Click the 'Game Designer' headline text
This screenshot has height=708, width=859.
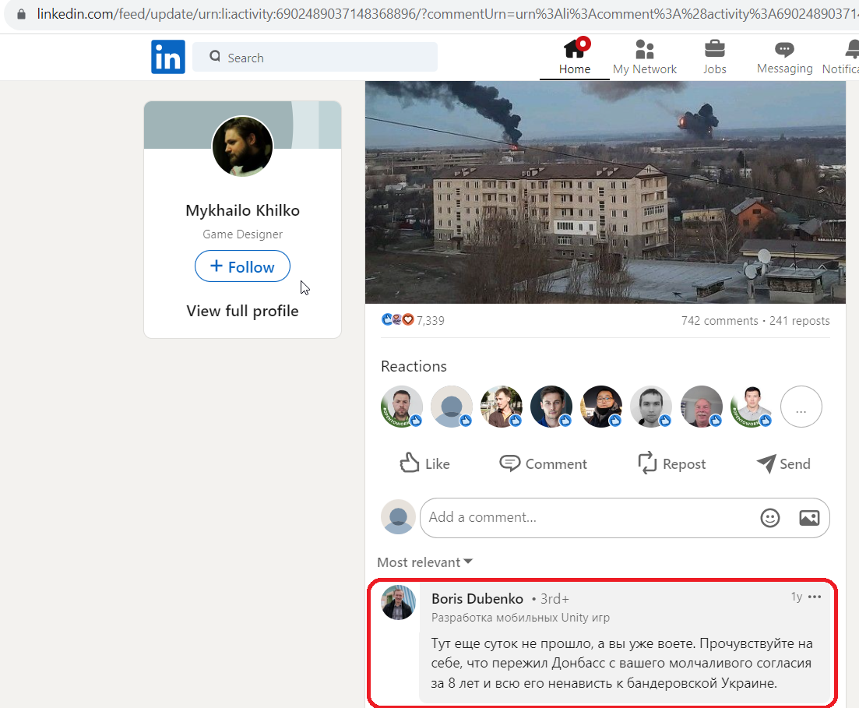point(243,234)
